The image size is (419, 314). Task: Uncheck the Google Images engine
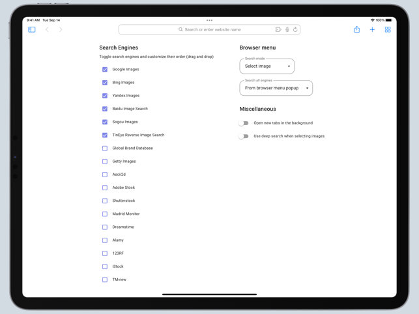105,69
